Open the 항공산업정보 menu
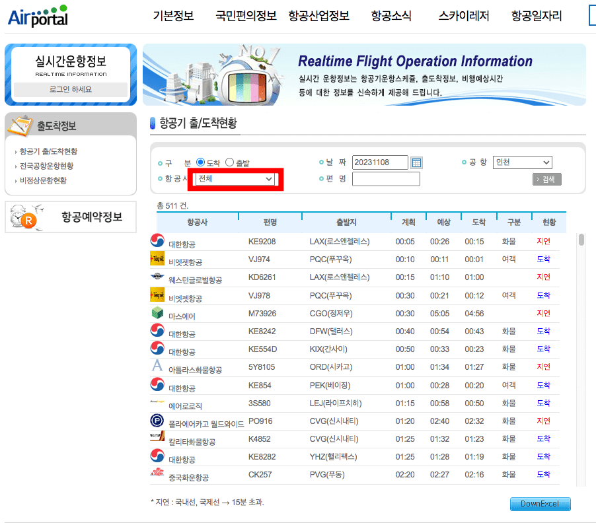The image size is (596, 523). pos(318,16)
